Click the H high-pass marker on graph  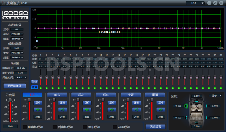[x=37, y=41]
